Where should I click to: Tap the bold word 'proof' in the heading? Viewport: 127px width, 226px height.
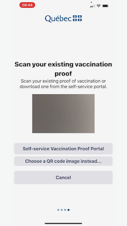[63, 74]
